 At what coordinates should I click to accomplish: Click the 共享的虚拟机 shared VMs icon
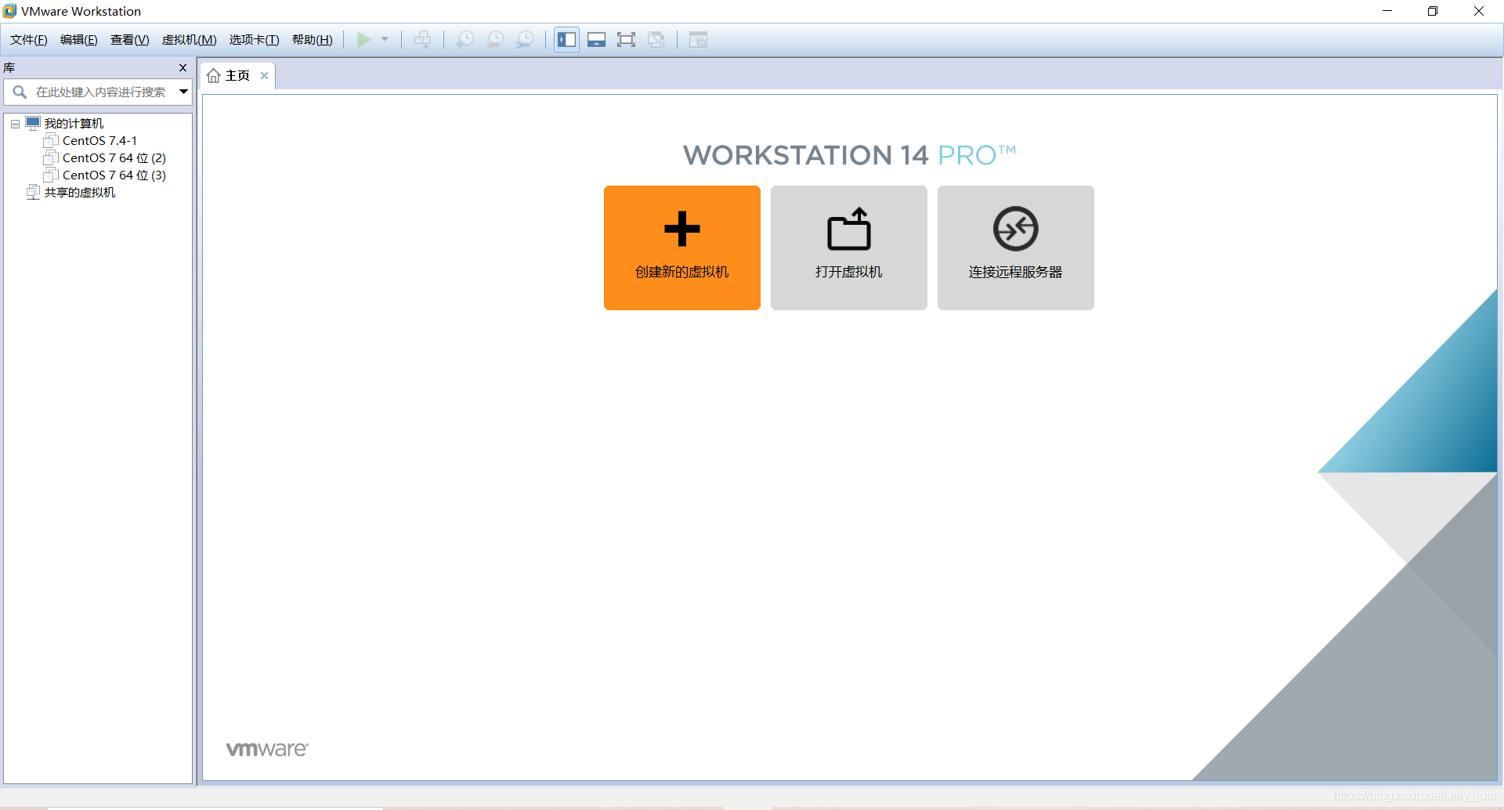click(33, 193)
